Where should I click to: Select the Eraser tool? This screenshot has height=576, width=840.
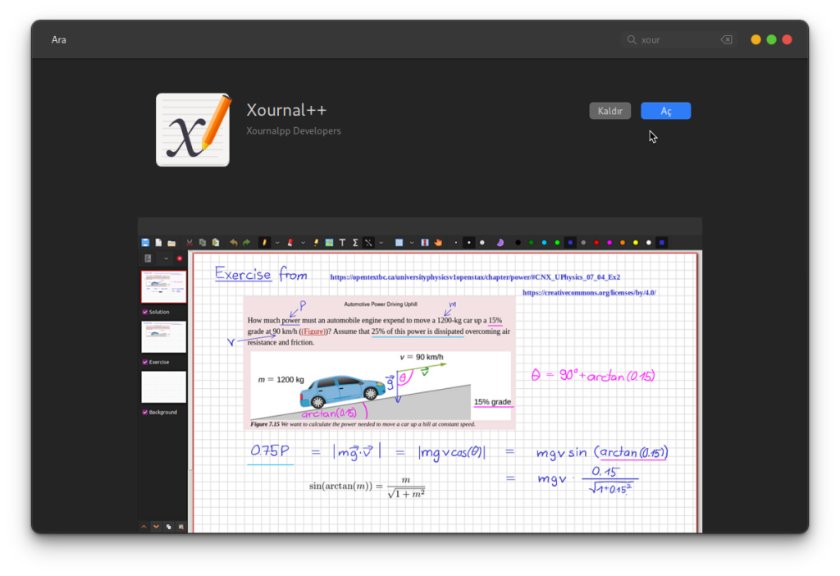point(290,243)
